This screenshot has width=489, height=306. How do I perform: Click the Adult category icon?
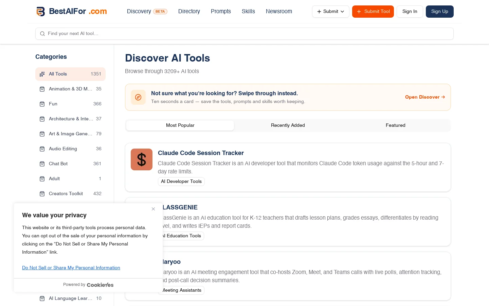pyautogui.click(x=42, y=179)
